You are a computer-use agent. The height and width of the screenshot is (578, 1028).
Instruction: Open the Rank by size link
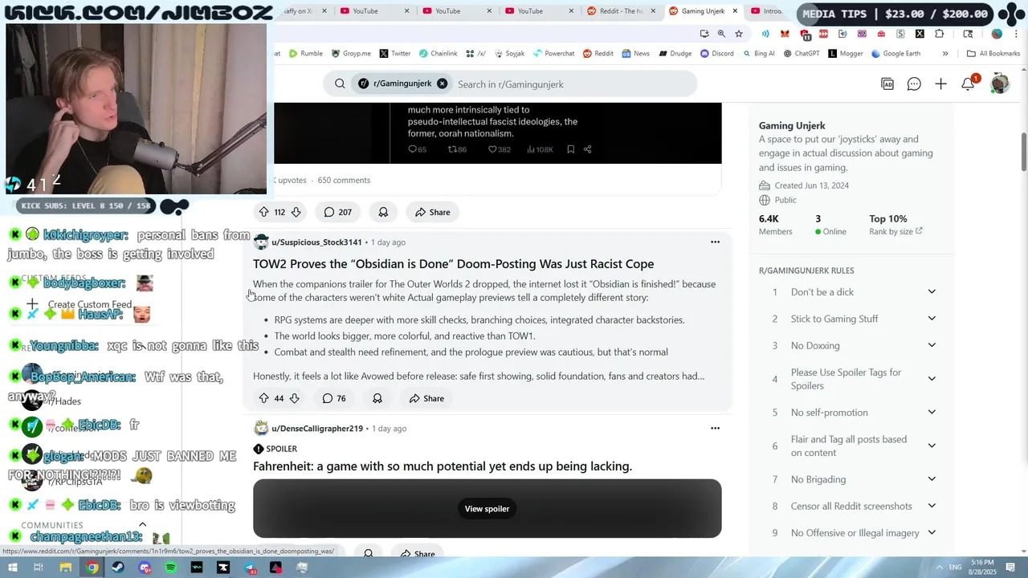895,231
